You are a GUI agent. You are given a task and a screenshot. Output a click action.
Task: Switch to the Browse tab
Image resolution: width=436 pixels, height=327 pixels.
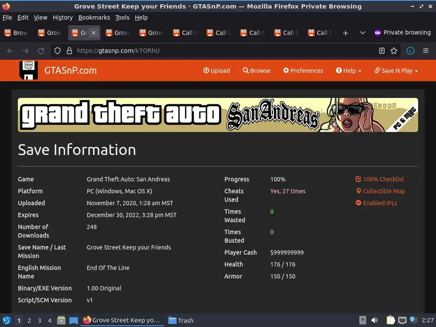(x=16, y=33)
